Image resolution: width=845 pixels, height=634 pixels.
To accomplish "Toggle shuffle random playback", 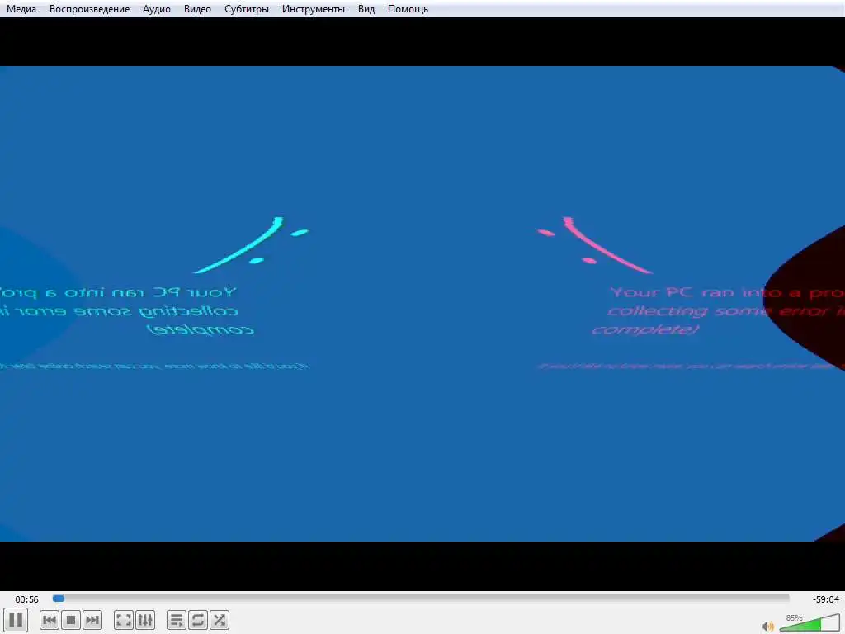I will [x=220, y=620].
